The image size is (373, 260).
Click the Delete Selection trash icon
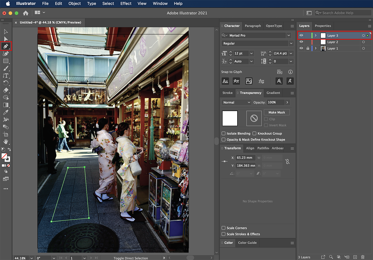[x=363, y=257]
